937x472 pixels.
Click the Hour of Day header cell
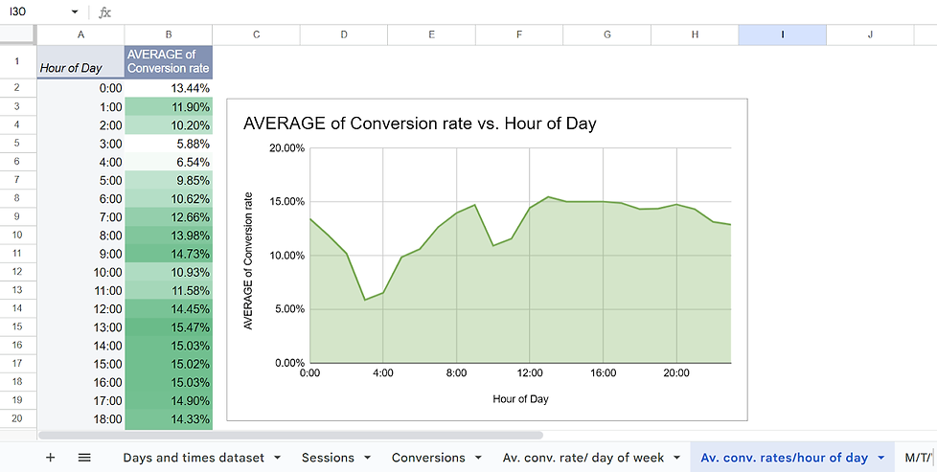point(80,61)
